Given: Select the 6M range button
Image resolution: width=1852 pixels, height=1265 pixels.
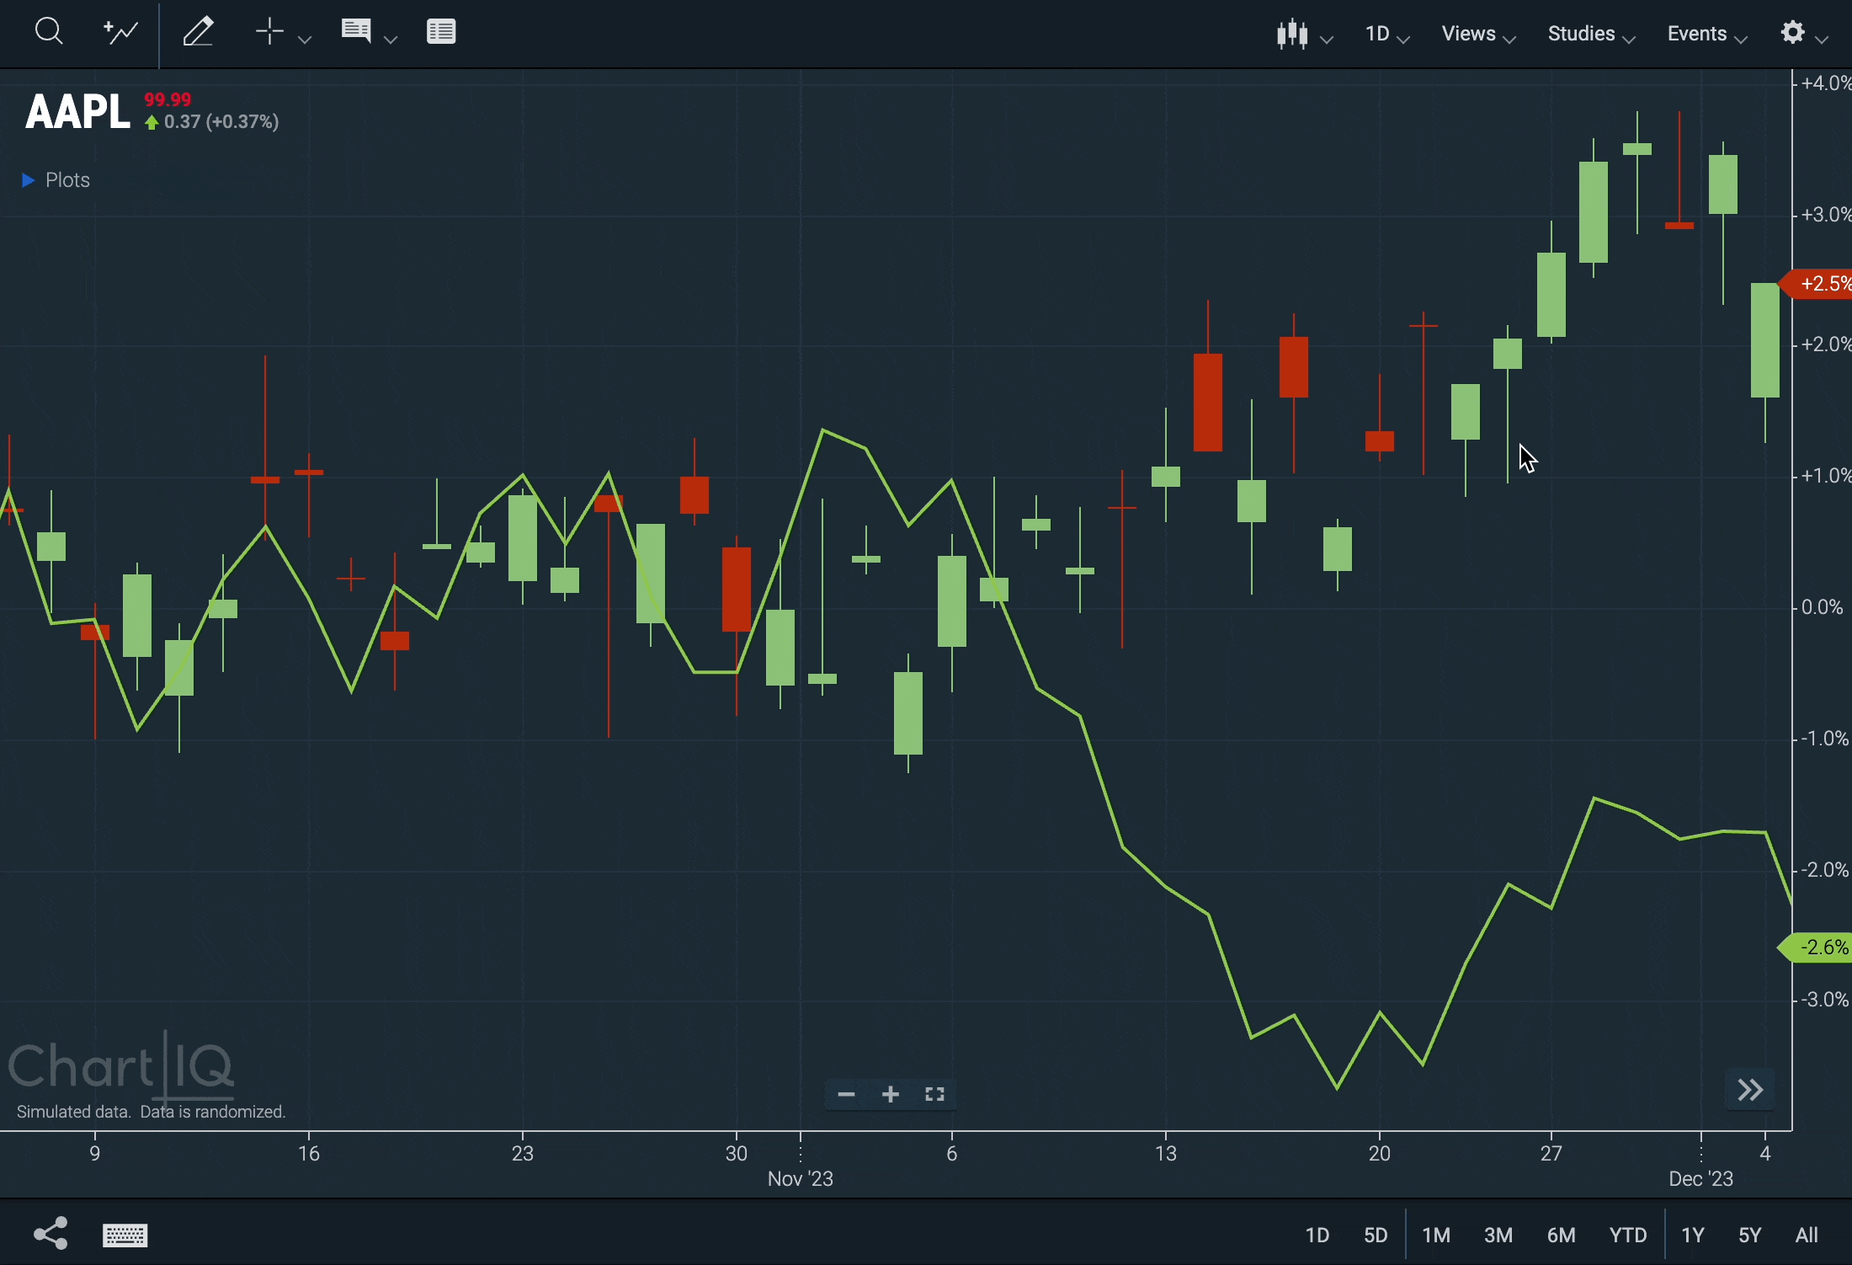Looking at the screenshot, I should pos(1562,1236).
